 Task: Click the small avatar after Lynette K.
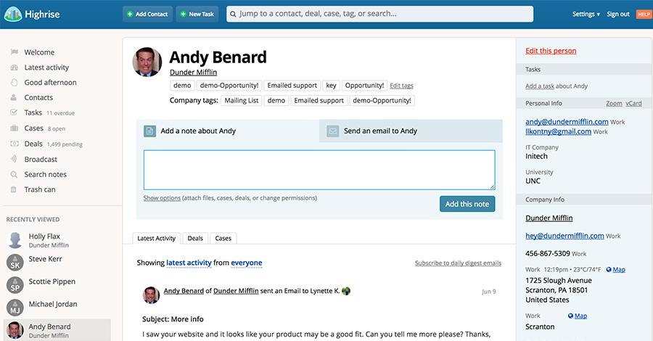click(x=345, y=291)
